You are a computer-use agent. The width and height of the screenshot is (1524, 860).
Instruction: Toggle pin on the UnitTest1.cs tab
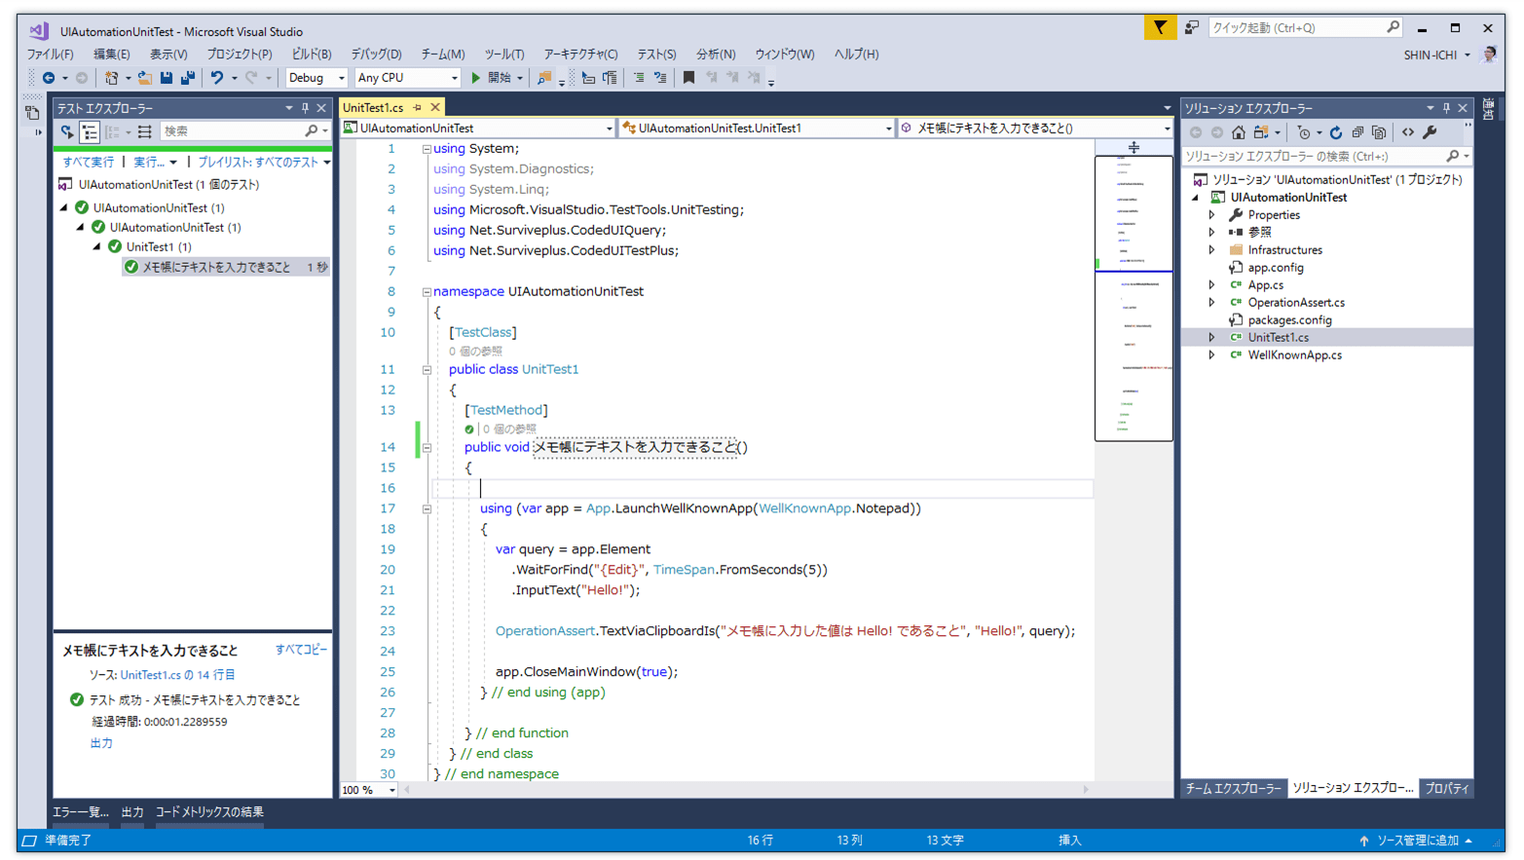418,107
